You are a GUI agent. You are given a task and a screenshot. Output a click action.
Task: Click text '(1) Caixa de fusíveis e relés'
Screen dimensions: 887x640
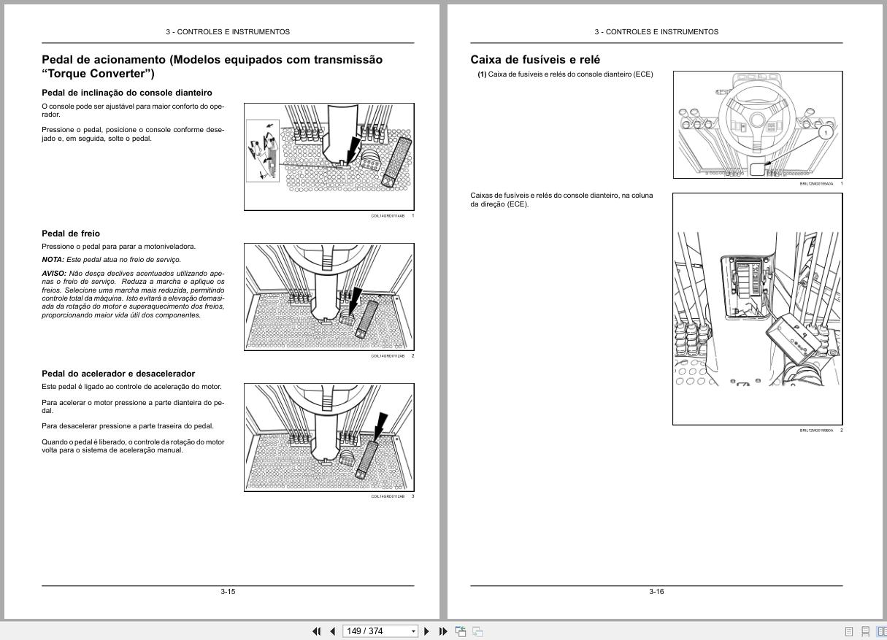coord(566,74)
